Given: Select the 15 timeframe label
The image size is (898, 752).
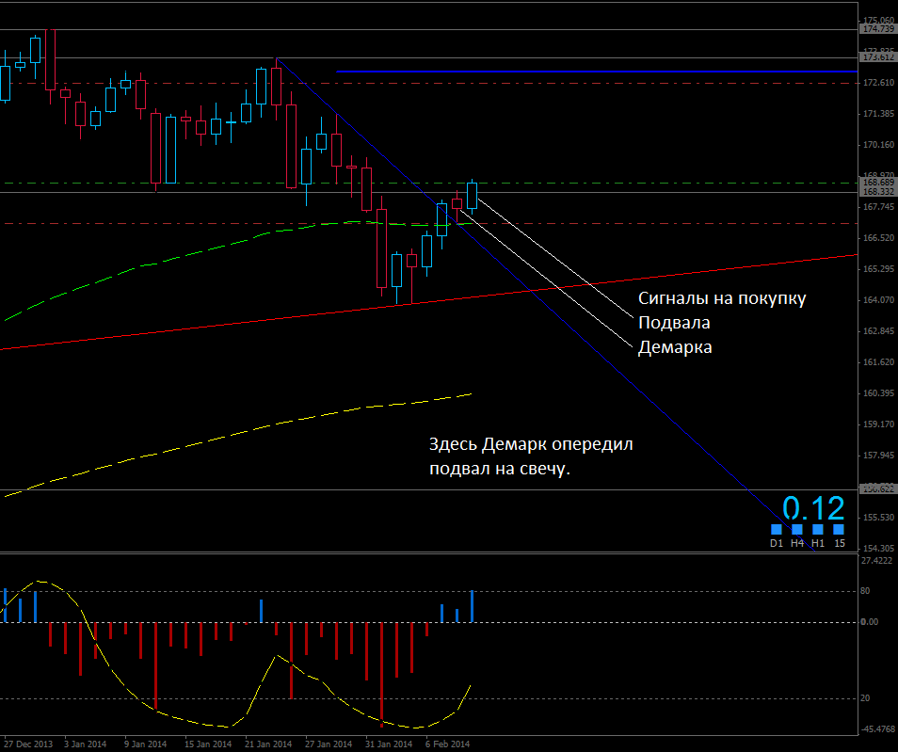Looking at the screenshot, I should coord(839,543).
